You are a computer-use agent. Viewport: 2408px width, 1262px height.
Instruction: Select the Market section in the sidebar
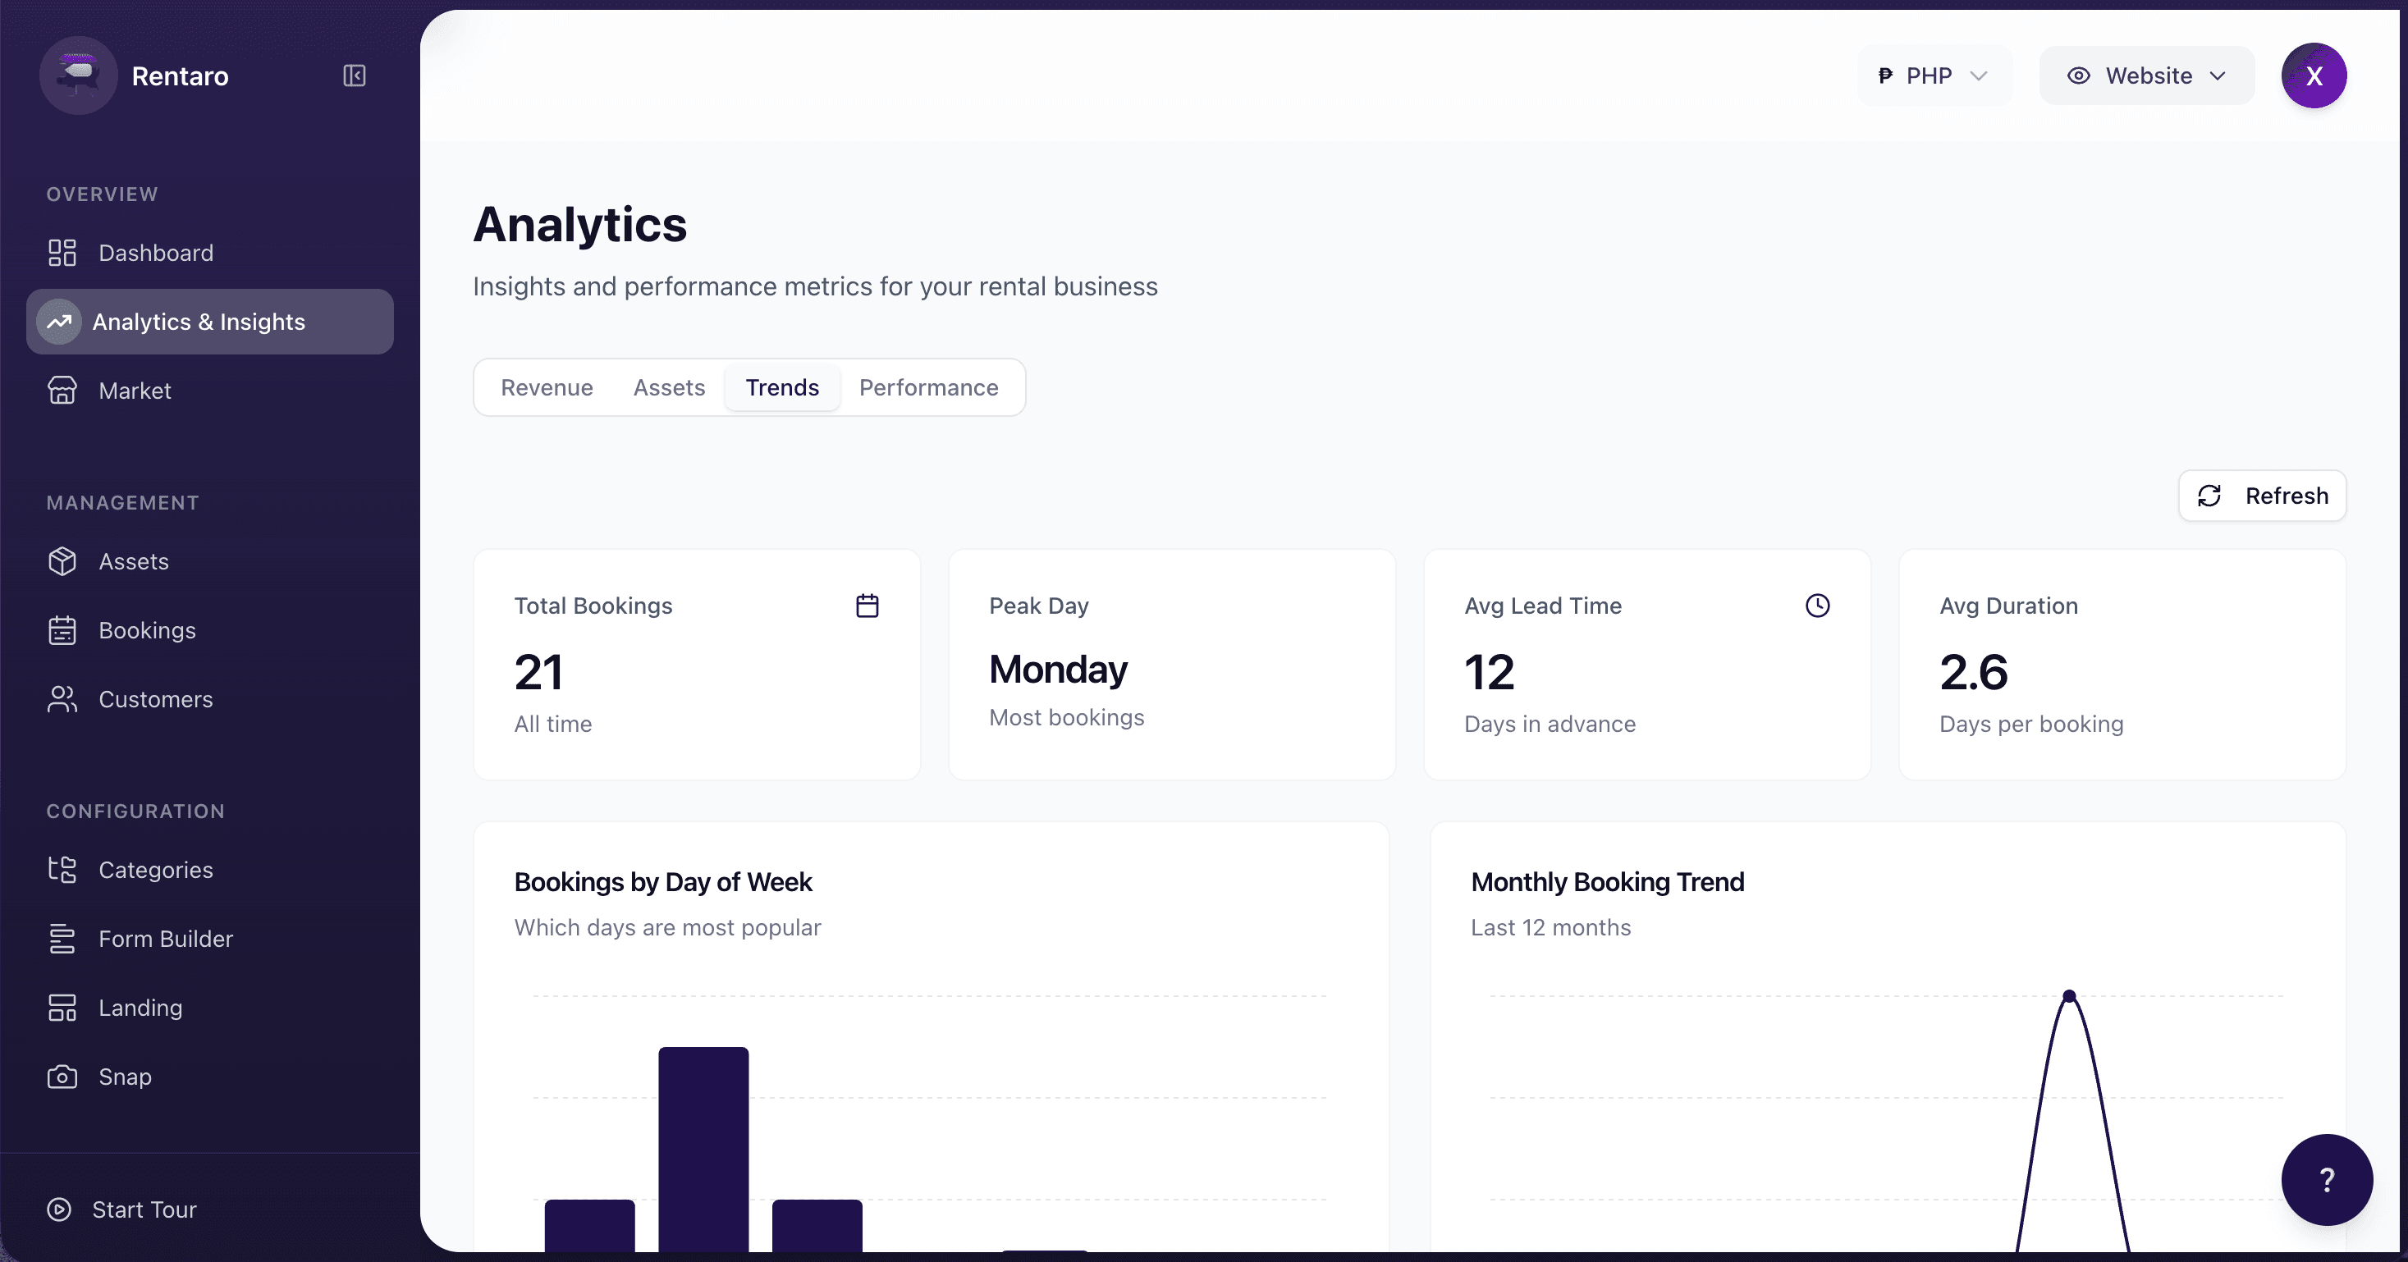(x=135, y=390)
